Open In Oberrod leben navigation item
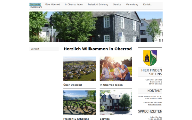This screenshot has height=120, width=192. [74, 4]
